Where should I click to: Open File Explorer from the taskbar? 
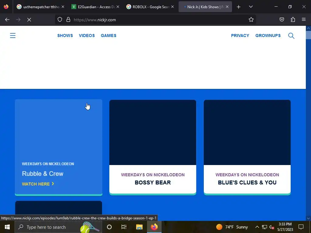[x=139, y=227]
